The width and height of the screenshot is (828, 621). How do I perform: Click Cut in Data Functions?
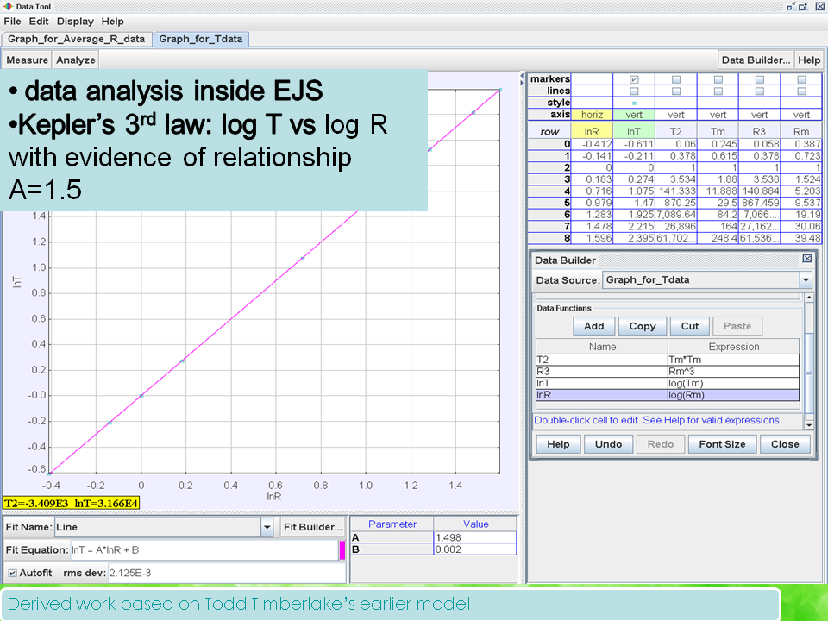[690, 326]
